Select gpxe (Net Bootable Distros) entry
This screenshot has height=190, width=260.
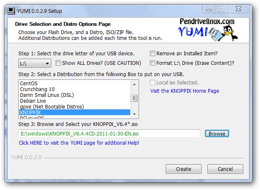pos(75,106)
